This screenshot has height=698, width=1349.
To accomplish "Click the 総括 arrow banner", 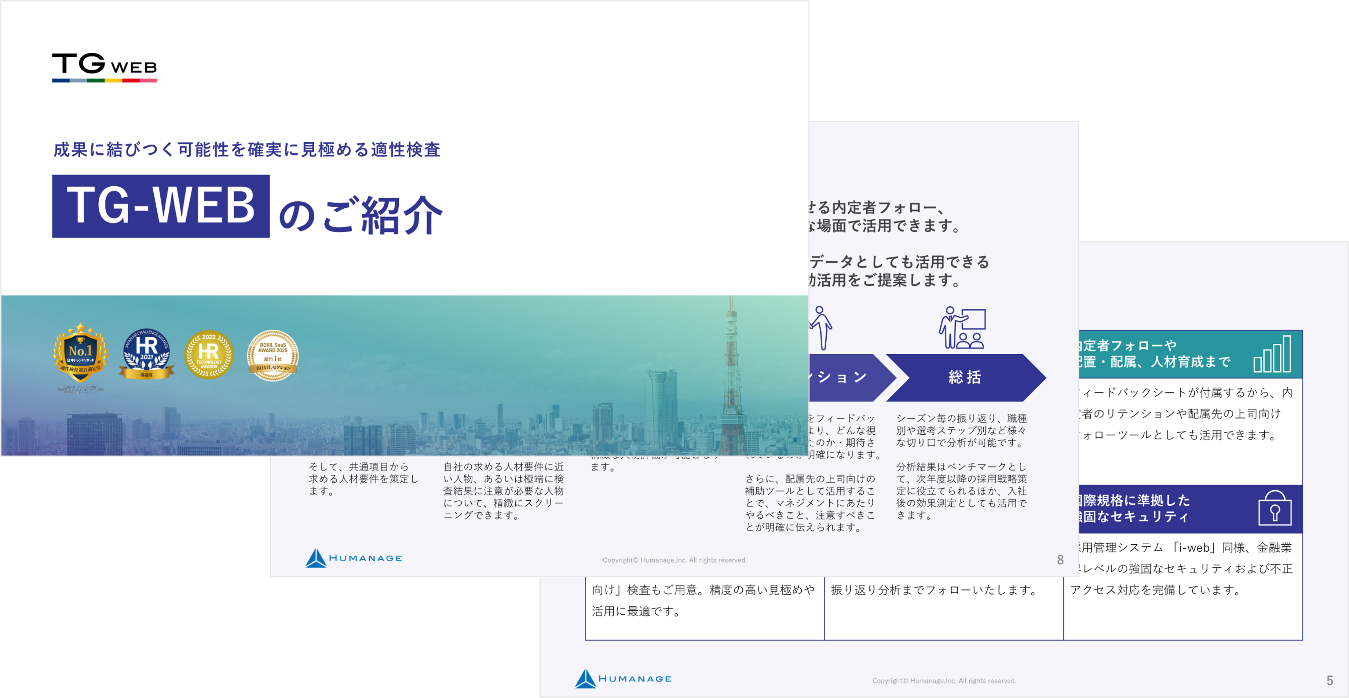I will [x=965, y=377].
